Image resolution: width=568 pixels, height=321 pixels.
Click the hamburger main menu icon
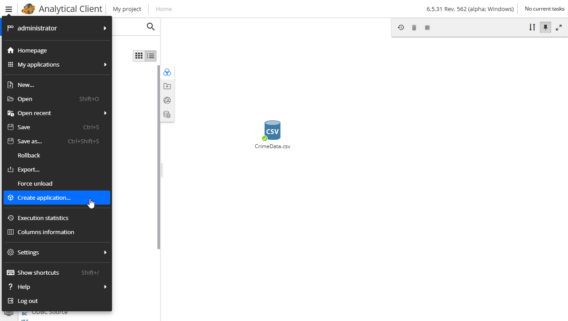click(8, 9)
